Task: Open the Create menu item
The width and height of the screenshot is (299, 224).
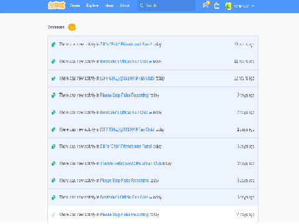Action: coord(75,6)
